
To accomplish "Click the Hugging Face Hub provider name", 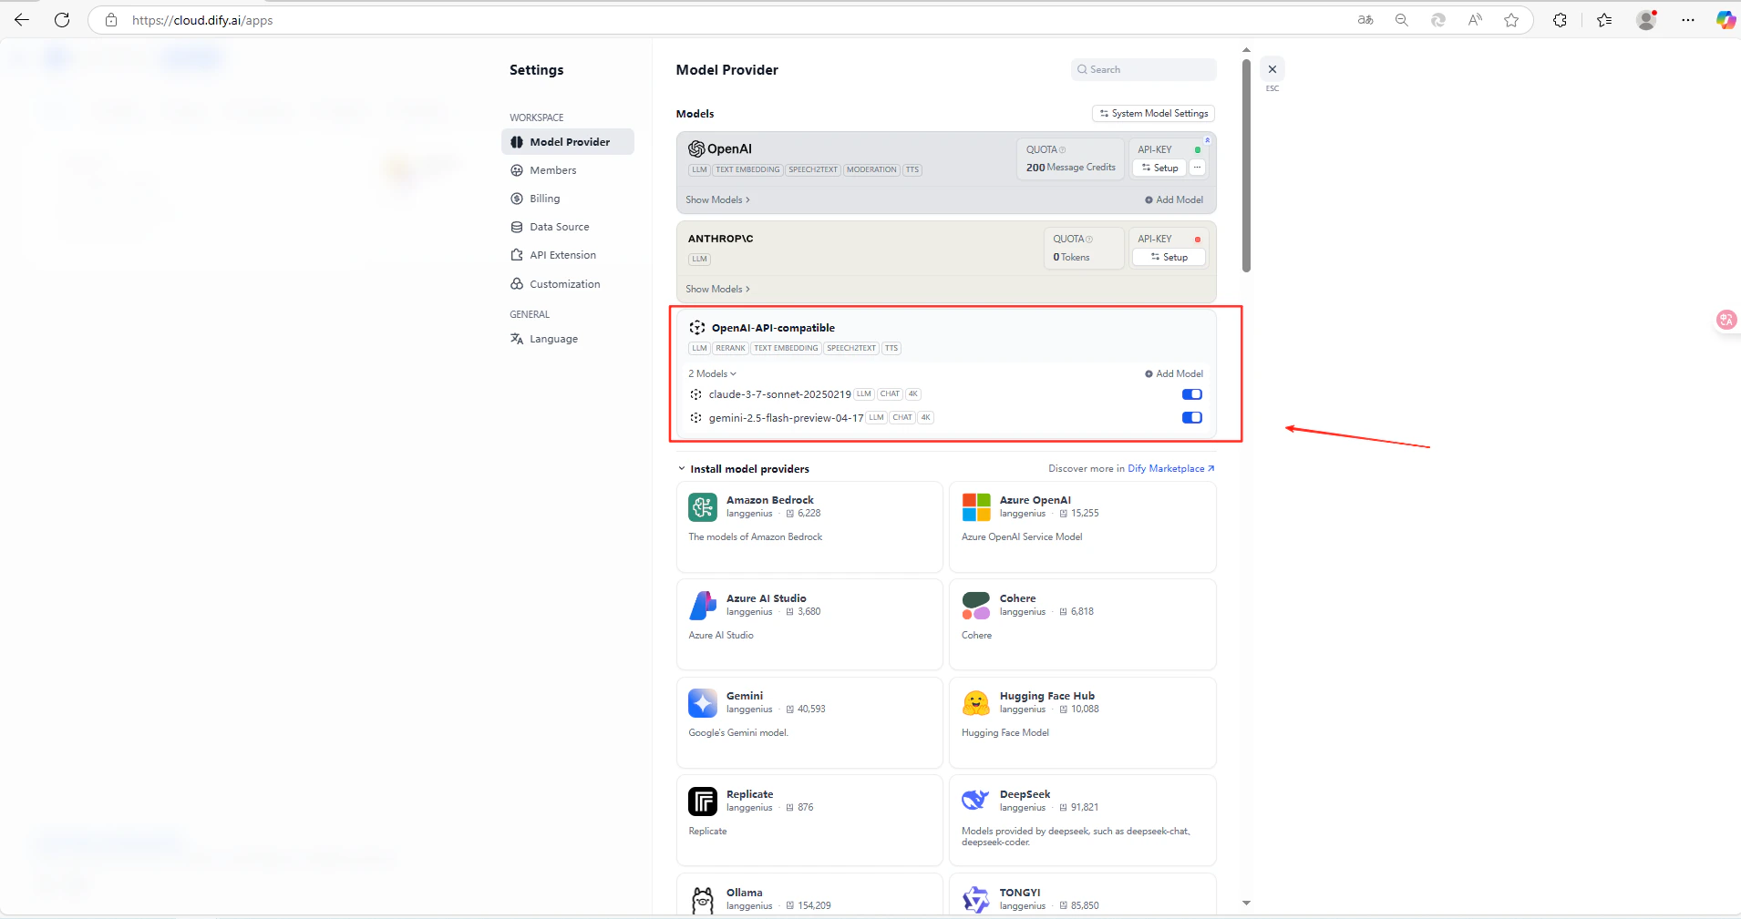I will (x=1046, y=696).
